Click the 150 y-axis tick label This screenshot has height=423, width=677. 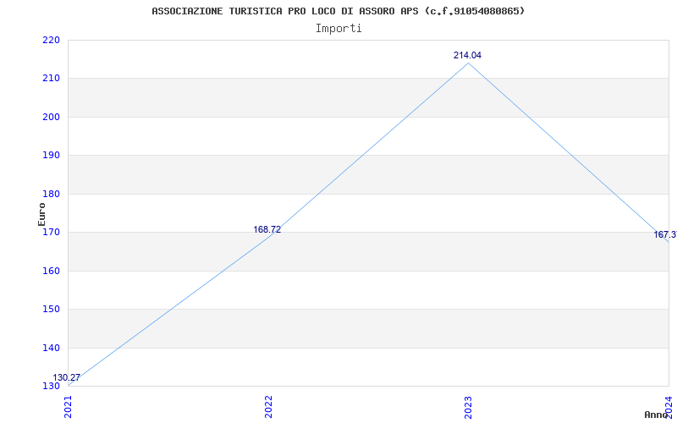[x=51, y=310]
